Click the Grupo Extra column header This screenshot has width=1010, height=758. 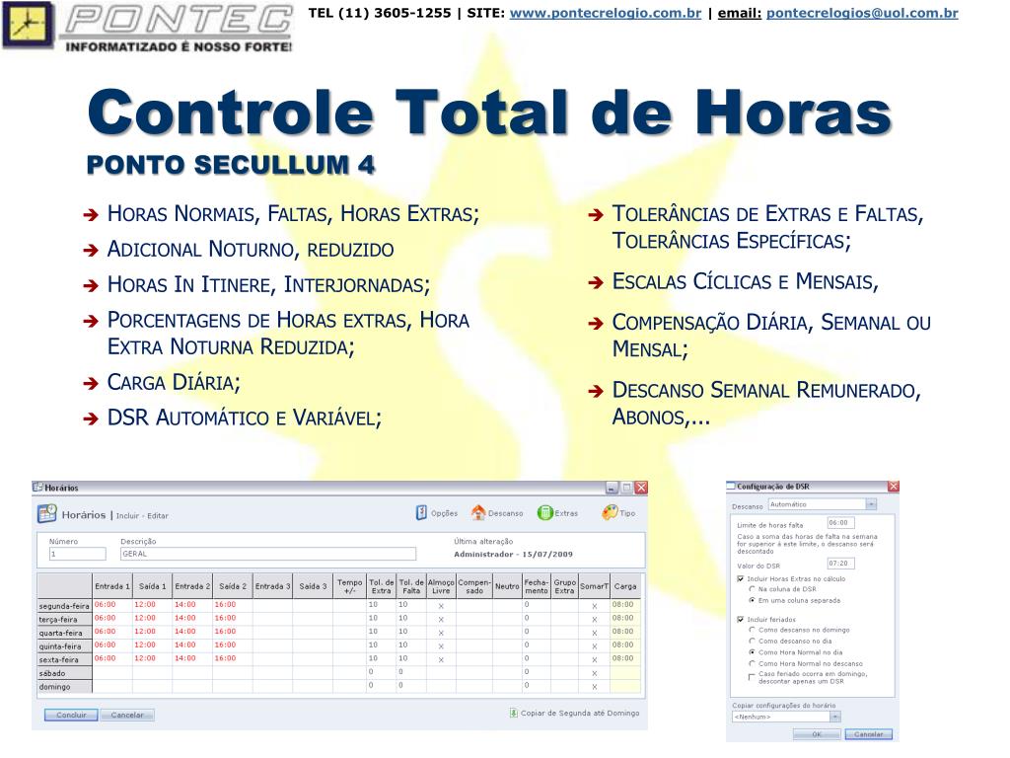tap(564, 586)
